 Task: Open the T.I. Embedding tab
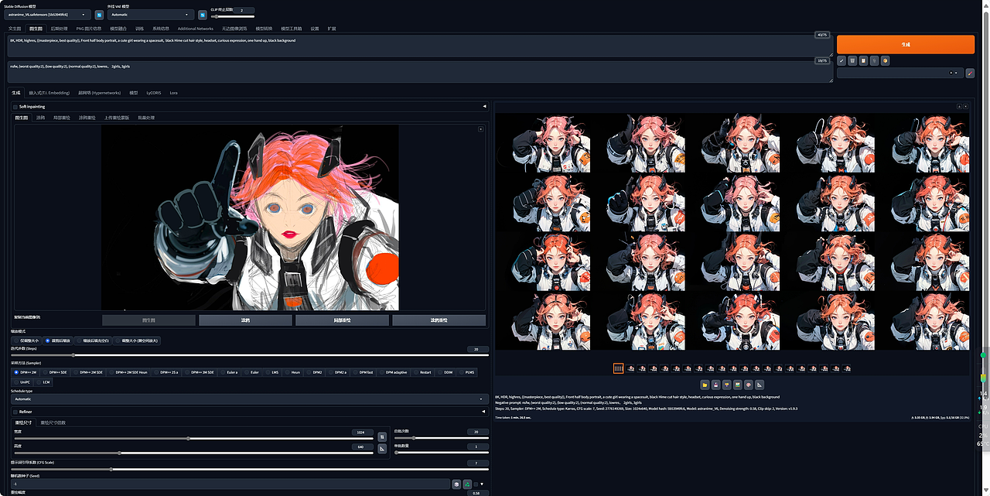point(49,92)
